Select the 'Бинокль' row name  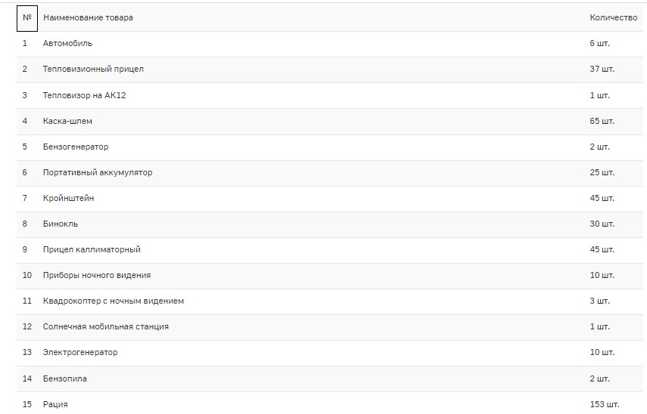coord(61,224)
